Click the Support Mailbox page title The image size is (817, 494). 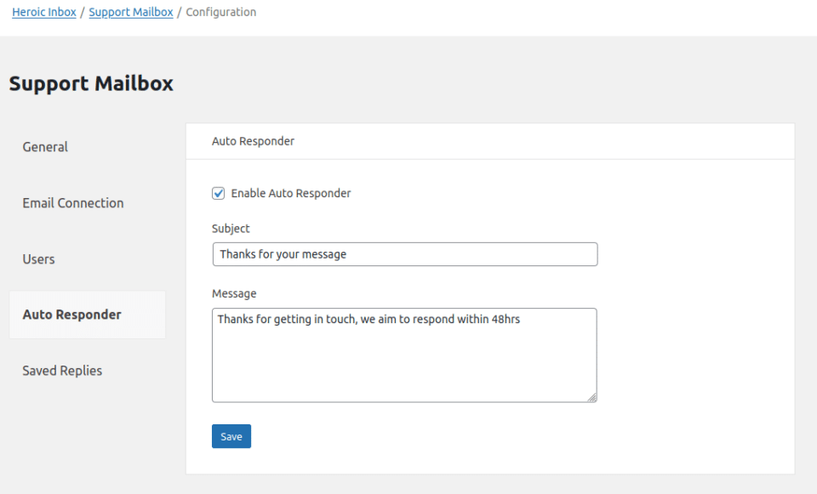click(91, 83)
